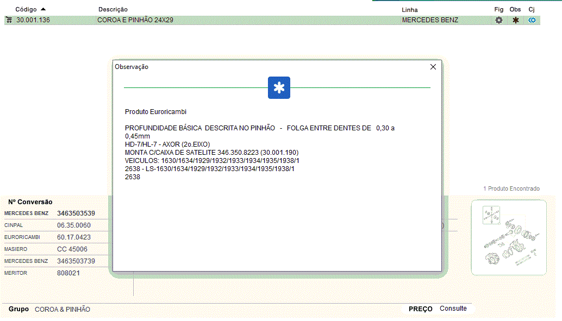This screenshot has height=321, width=562.
Task: Click the blue asterisk badge in Observação dialog
Action: point(279,88)
